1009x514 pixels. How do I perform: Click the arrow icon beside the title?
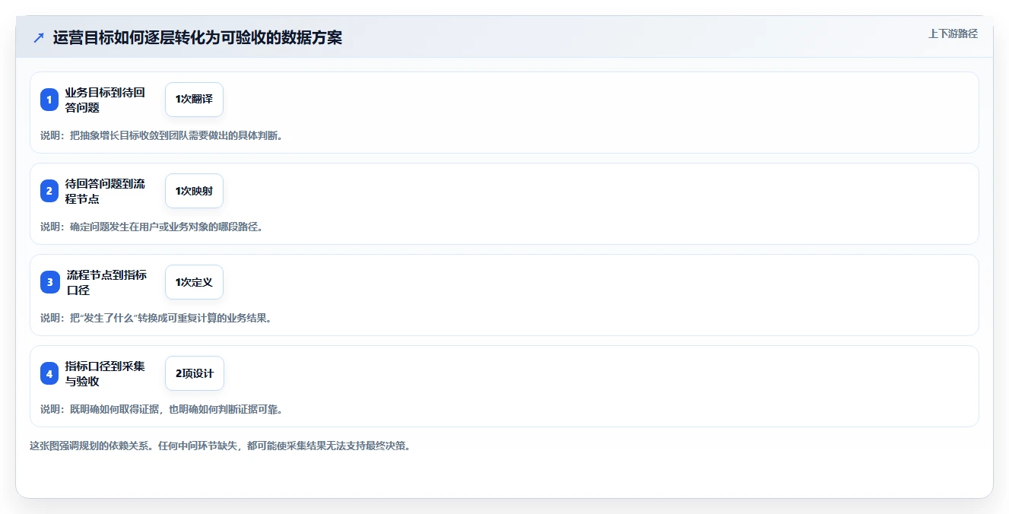pos(39,37)
